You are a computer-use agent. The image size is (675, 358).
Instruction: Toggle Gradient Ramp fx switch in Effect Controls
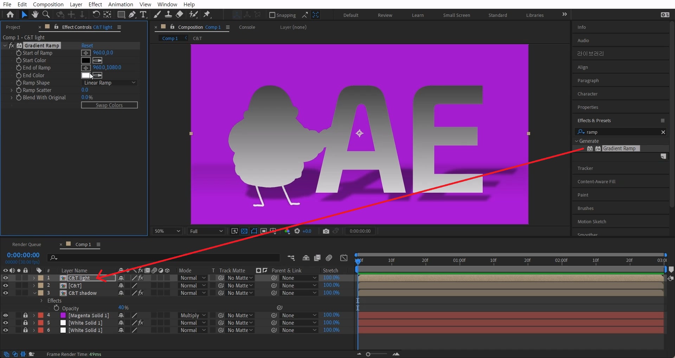(x=11, y=46)
